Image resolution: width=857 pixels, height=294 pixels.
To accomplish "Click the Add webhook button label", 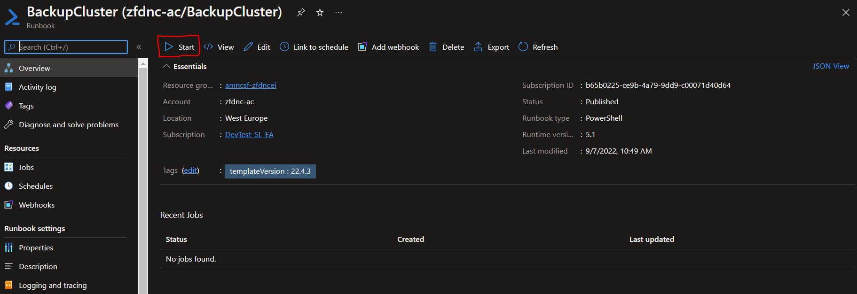I will (x=395, y=47).
